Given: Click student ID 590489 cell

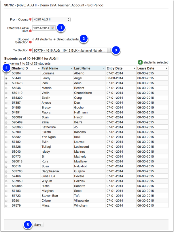Looking at the screenshot, I should pos(26,122).
